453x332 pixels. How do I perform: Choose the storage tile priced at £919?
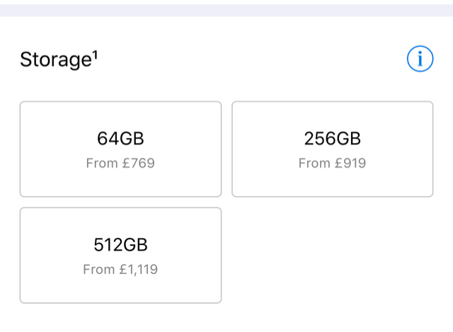point(332,149)
